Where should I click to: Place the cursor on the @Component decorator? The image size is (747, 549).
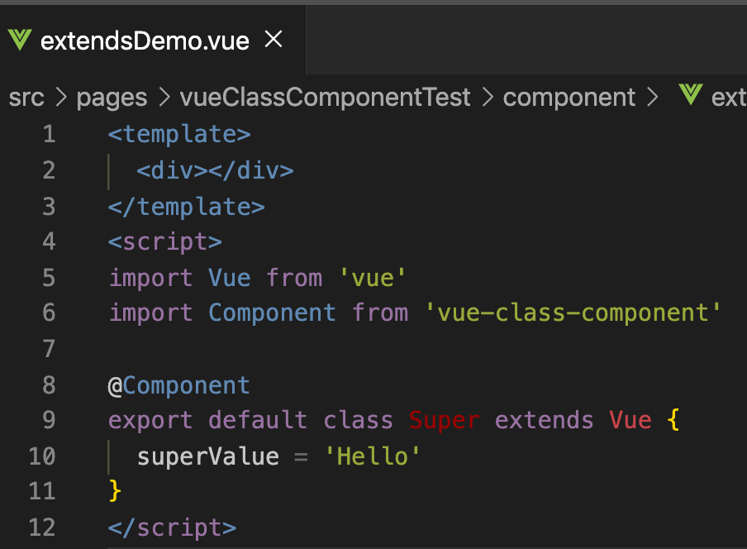[179, 385]
